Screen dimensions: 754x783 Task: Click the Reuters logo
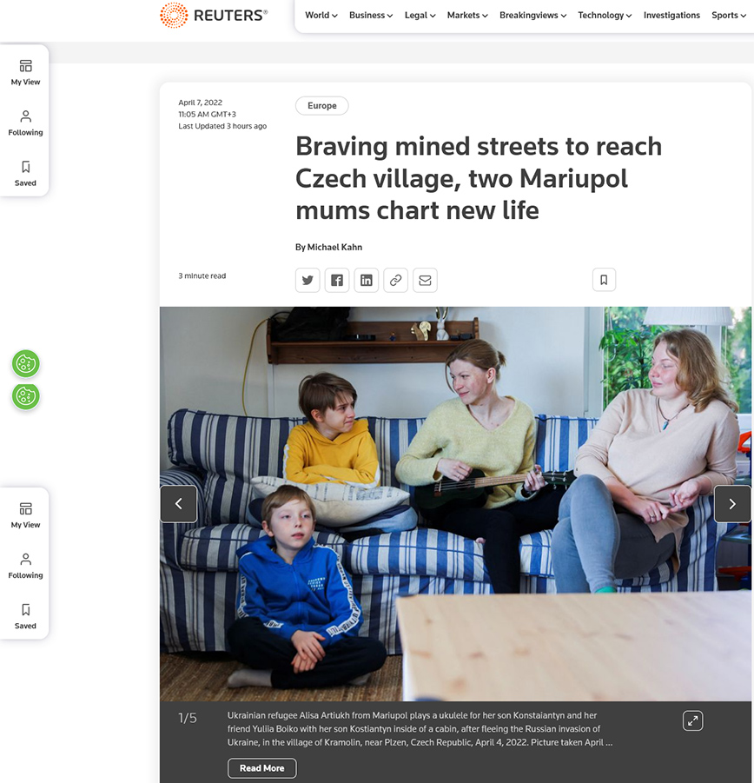pyautogui.click(x=215, y=15)
